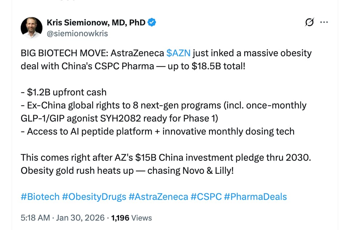
Task: Click the 'Obesity gold rush heats up' line
Action: (x=127, y=171)
